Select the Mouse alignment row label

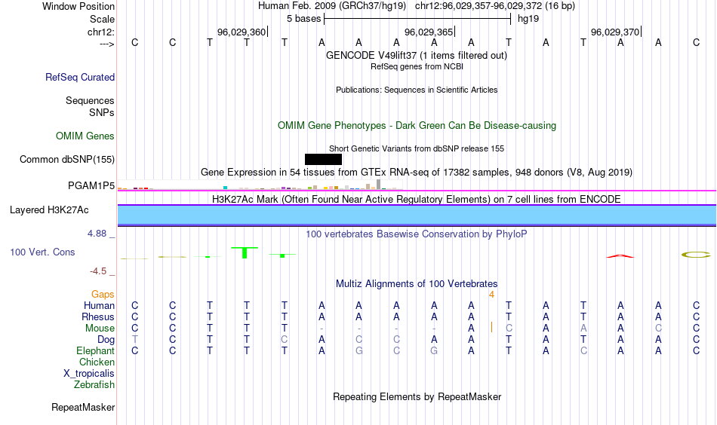(100, 329)
